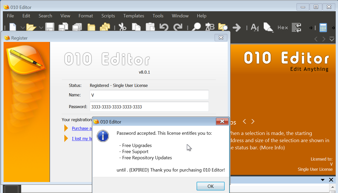The width and height of the screenshot is (338, 193).
Task: Expand the dropdown arrow beside Open File
Action: (x=41, y=27)
